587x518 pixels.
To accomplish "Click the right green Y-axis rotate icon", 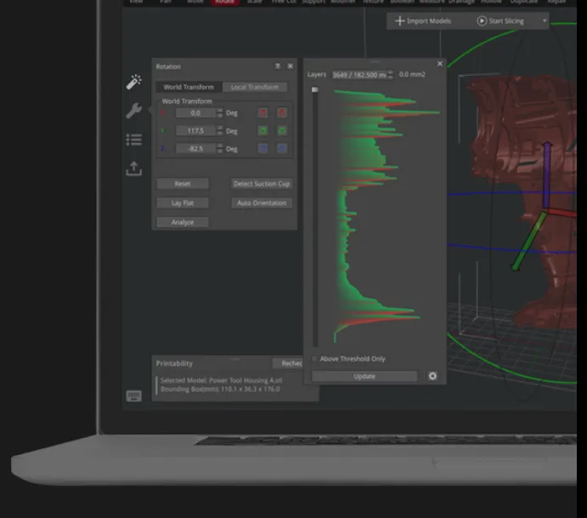I will click(281, 131).
